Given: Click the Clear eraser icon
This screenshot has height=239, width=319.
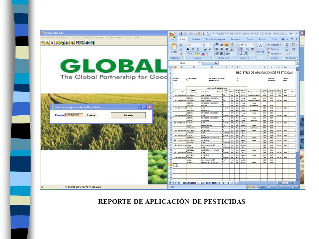Looking at the screenshot, I should (x=287, y=54).
